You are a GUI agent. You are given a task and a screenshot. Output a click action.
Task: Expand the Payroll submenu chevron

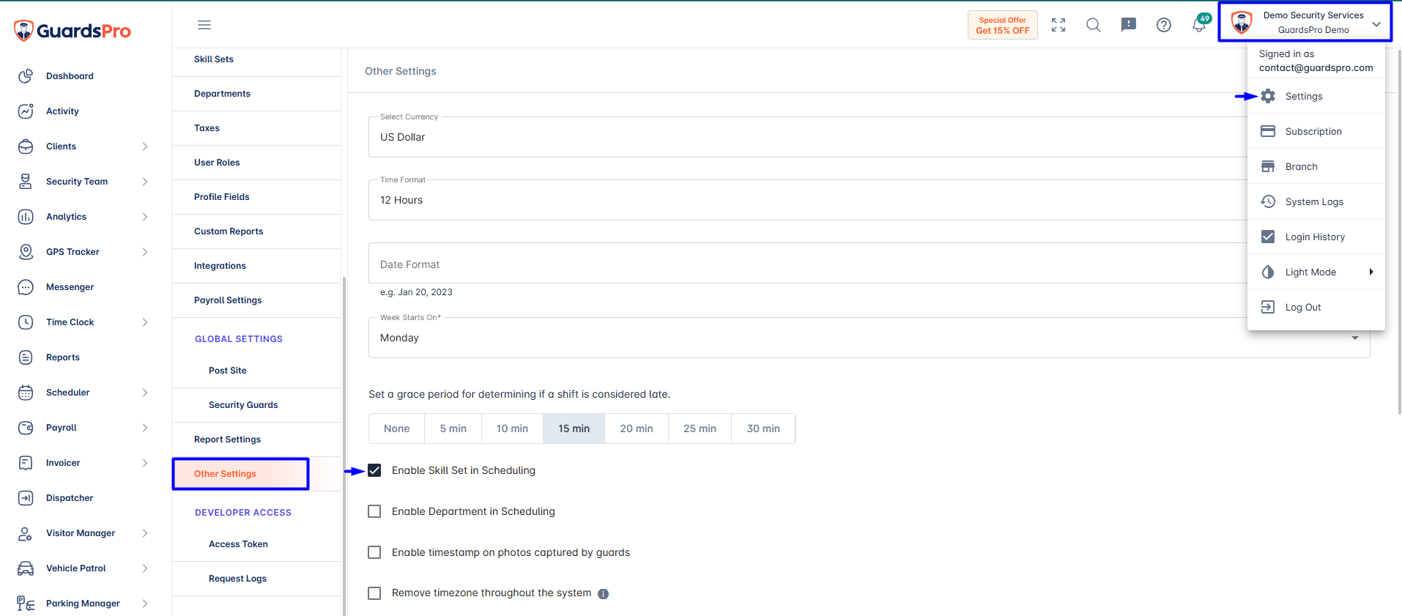[145, 428]
